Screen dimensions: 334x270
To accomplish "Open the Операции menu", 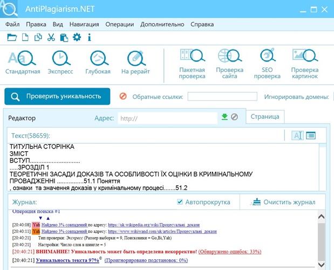I will [119, 24].
